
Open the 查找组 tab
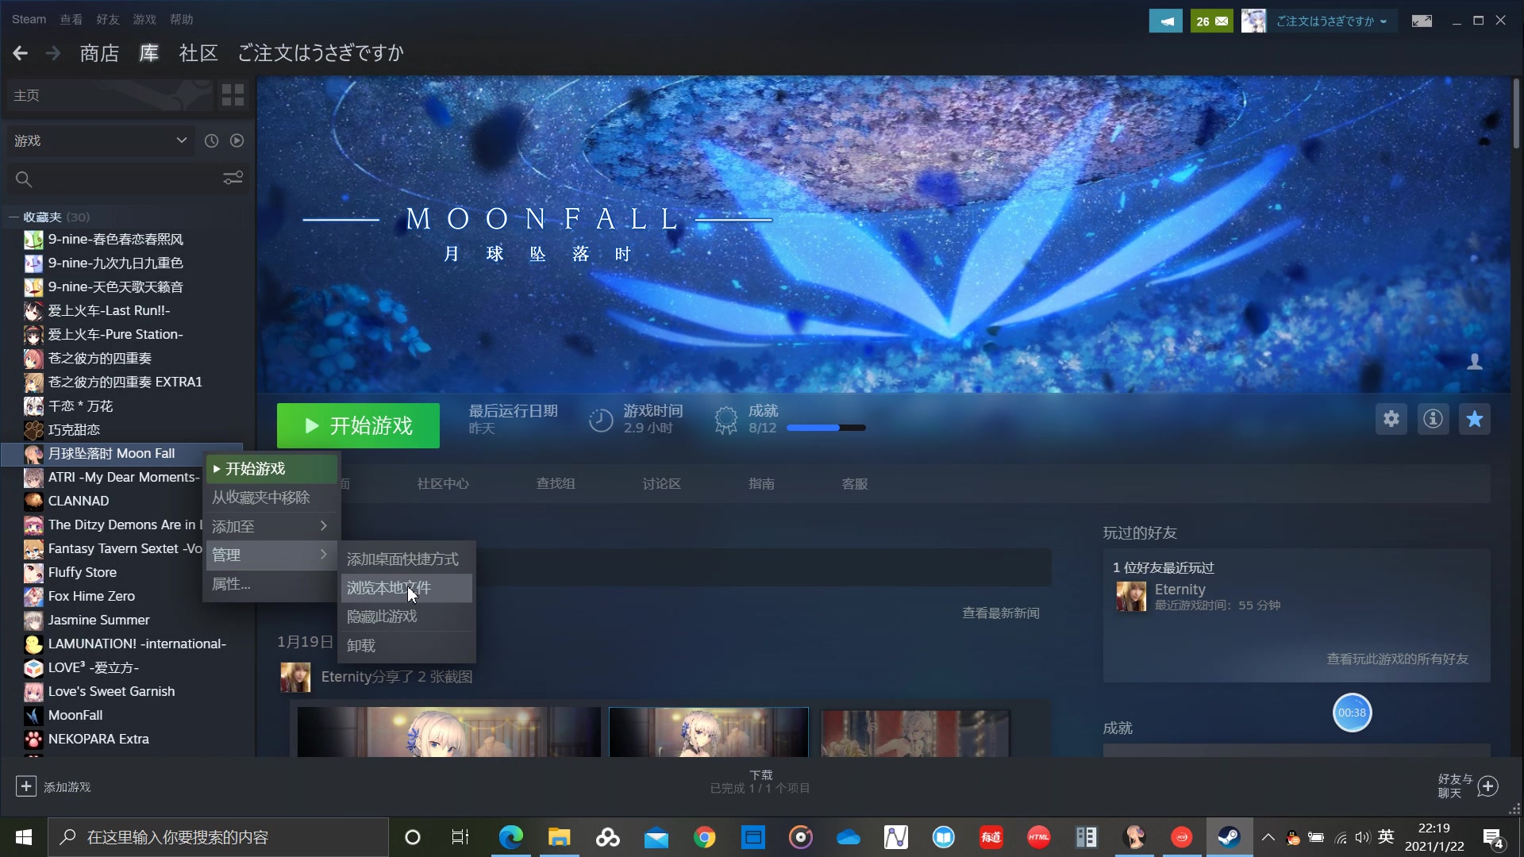point(556,484)
